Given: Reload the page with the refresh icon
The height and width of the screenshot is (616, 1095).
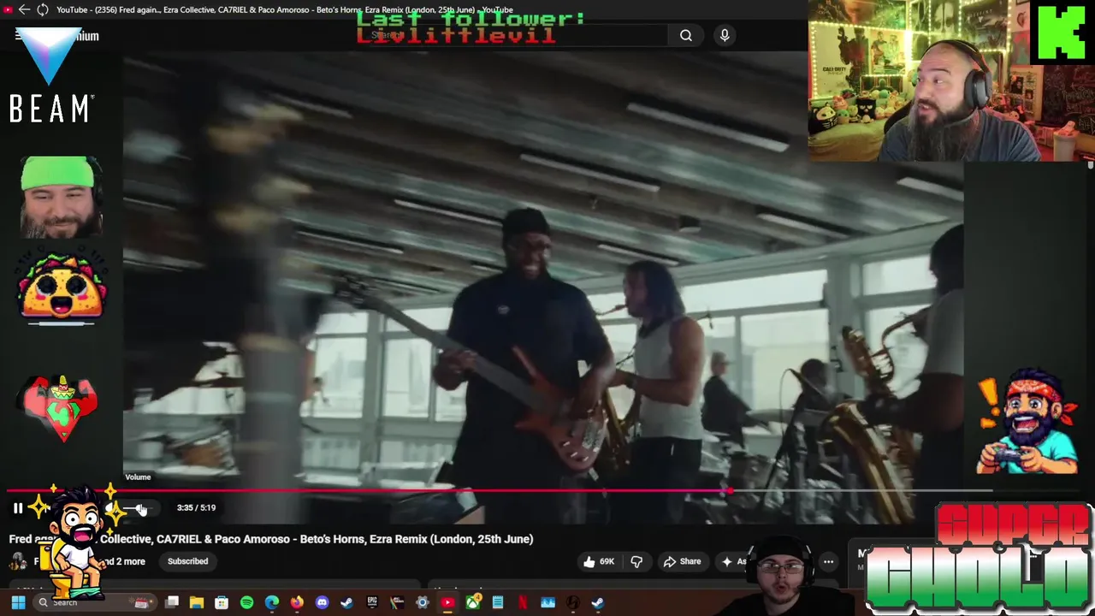Looking at the screenshot, I should point(42,9).
